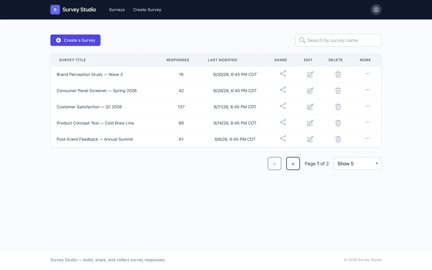432x270 pixels.
Task: Delete the Product Concept Test survey
Action: (338, 123)
